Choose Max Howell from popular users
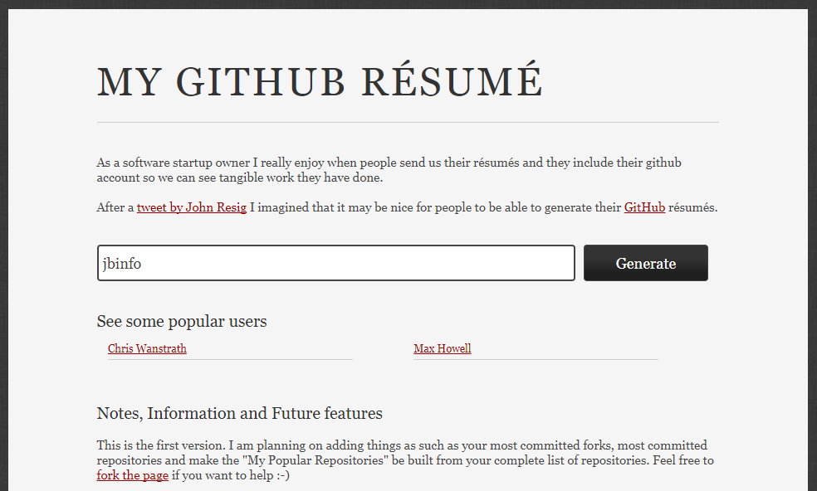The width and height of the screenshot is (817, 491). coord(442,348)
